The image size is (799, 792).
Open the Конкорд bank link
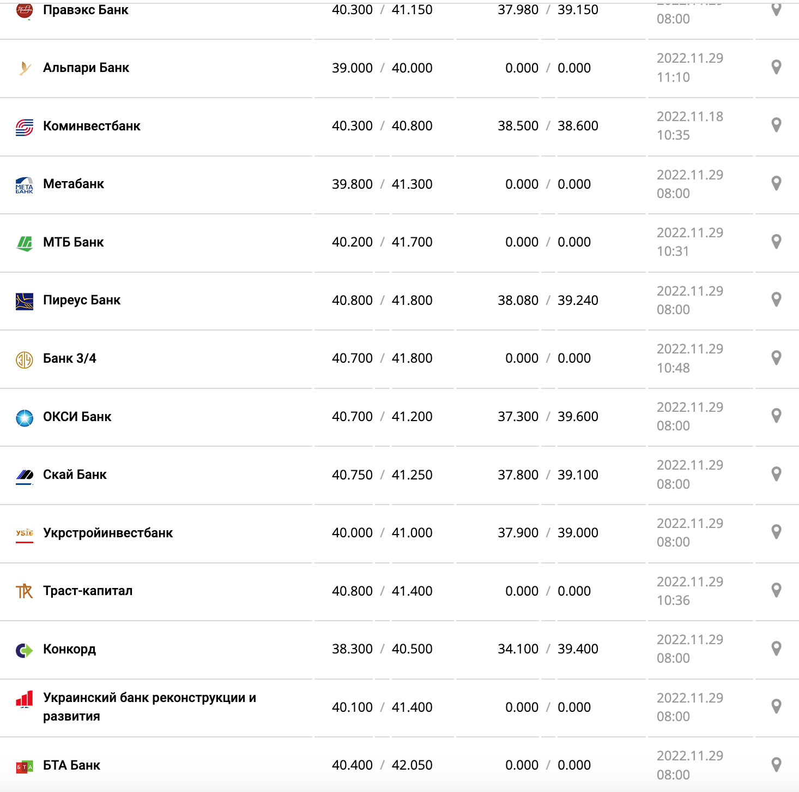(x=69, y=649)
